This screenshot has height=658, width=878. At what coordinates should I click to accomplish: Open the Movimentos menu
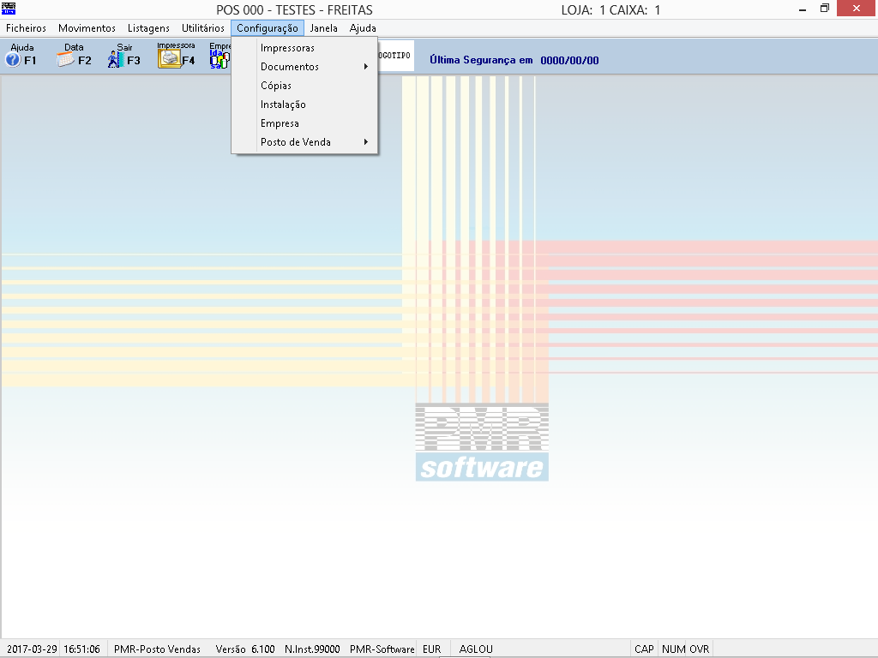click(x=87, y=28)
